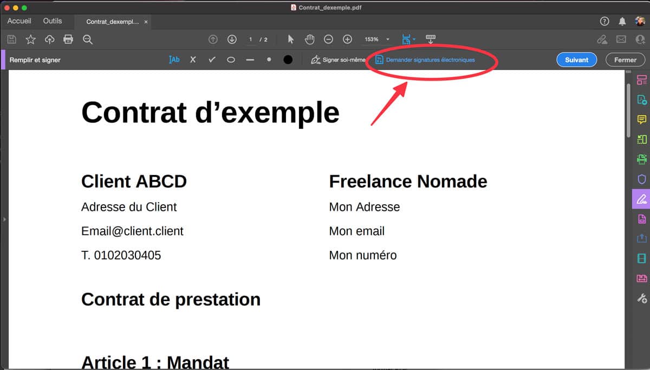Open the Accueil tab

19,21
